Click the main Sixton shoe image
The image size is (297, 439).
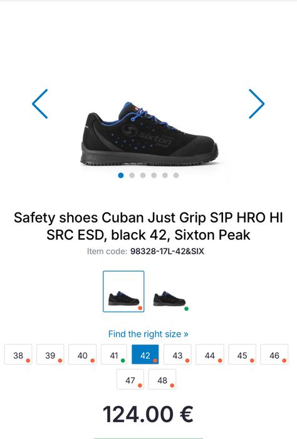click(x=149, y=134)
